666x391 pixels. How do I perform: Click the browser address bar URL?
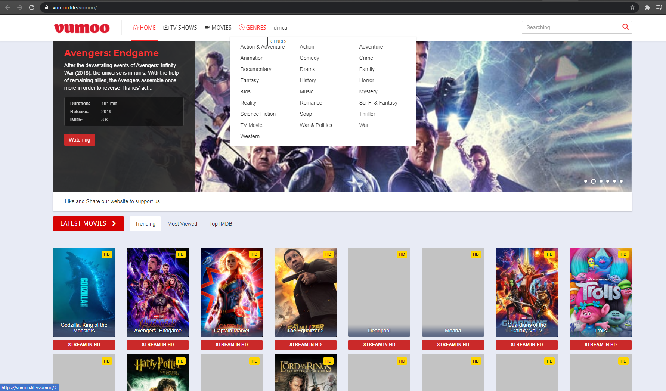pos(75,7)
